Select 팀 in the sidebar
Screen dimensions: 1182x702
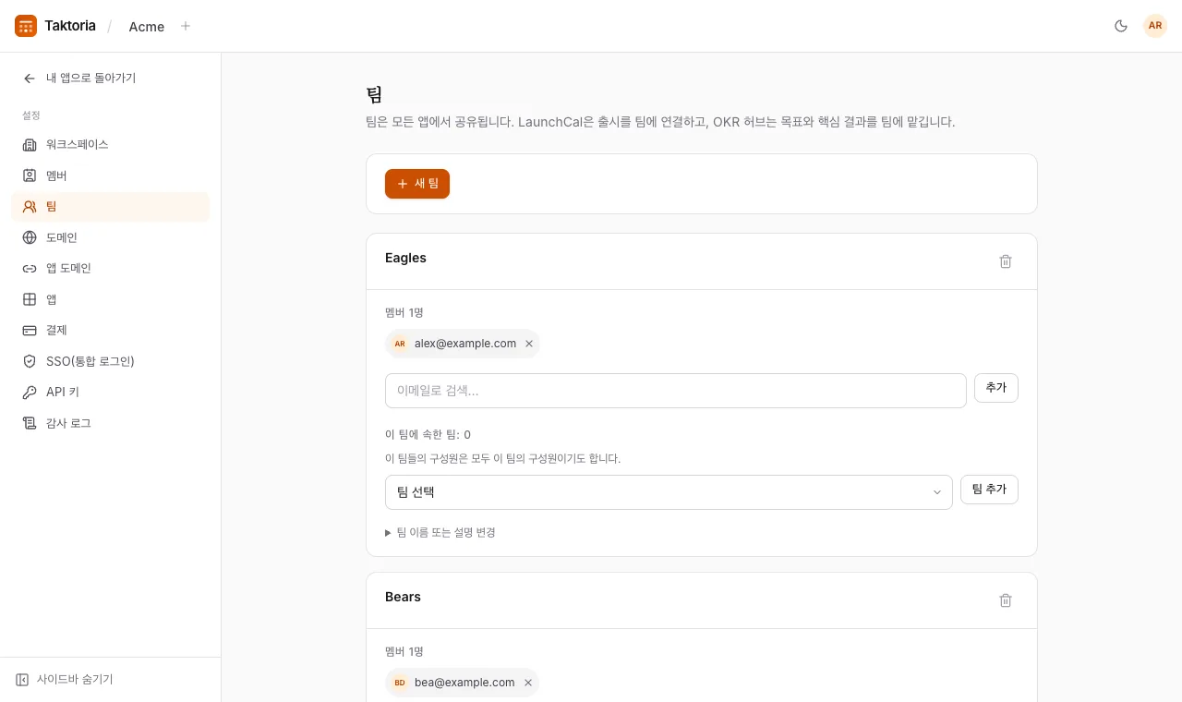tap(110, 207)
